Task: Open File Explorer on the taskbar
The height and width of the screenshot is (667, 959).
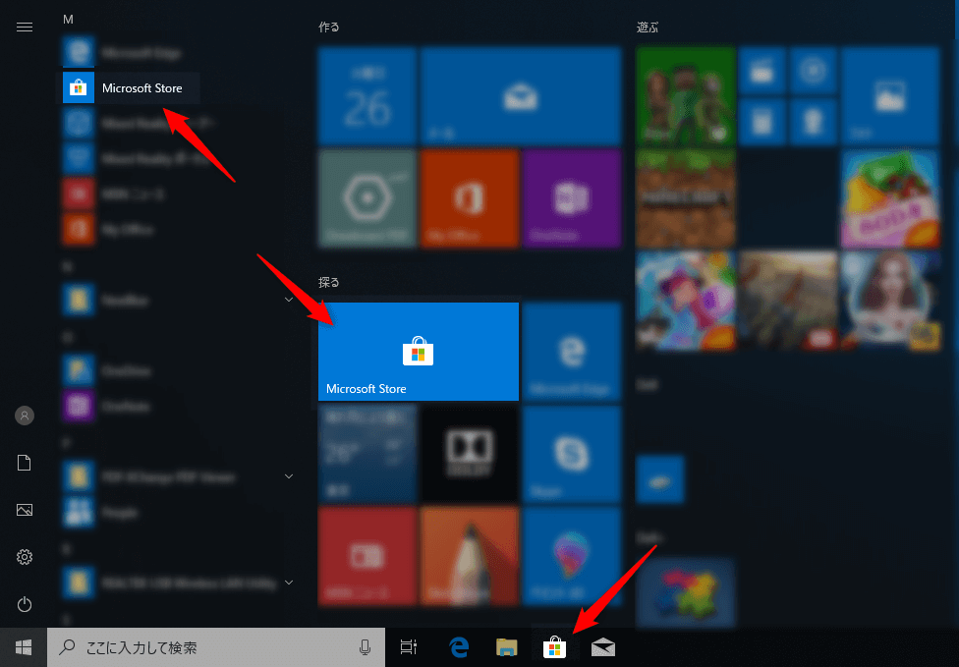Action: (x=506, y=646)
